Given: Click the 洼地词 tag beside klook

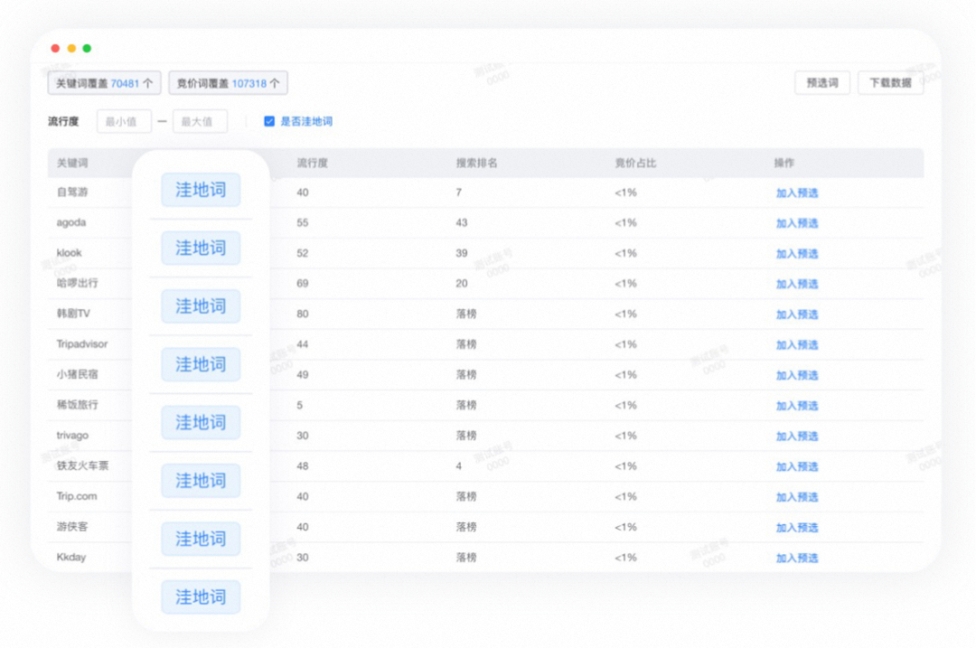Looking at the screenshot, I should [x=199, y=248].
